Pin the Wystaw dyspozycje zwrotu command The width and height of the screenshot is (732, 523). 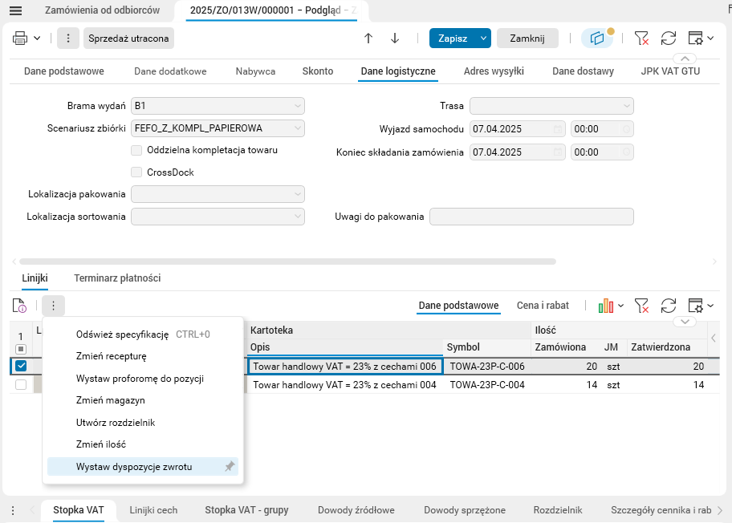[x=230, y=467]
